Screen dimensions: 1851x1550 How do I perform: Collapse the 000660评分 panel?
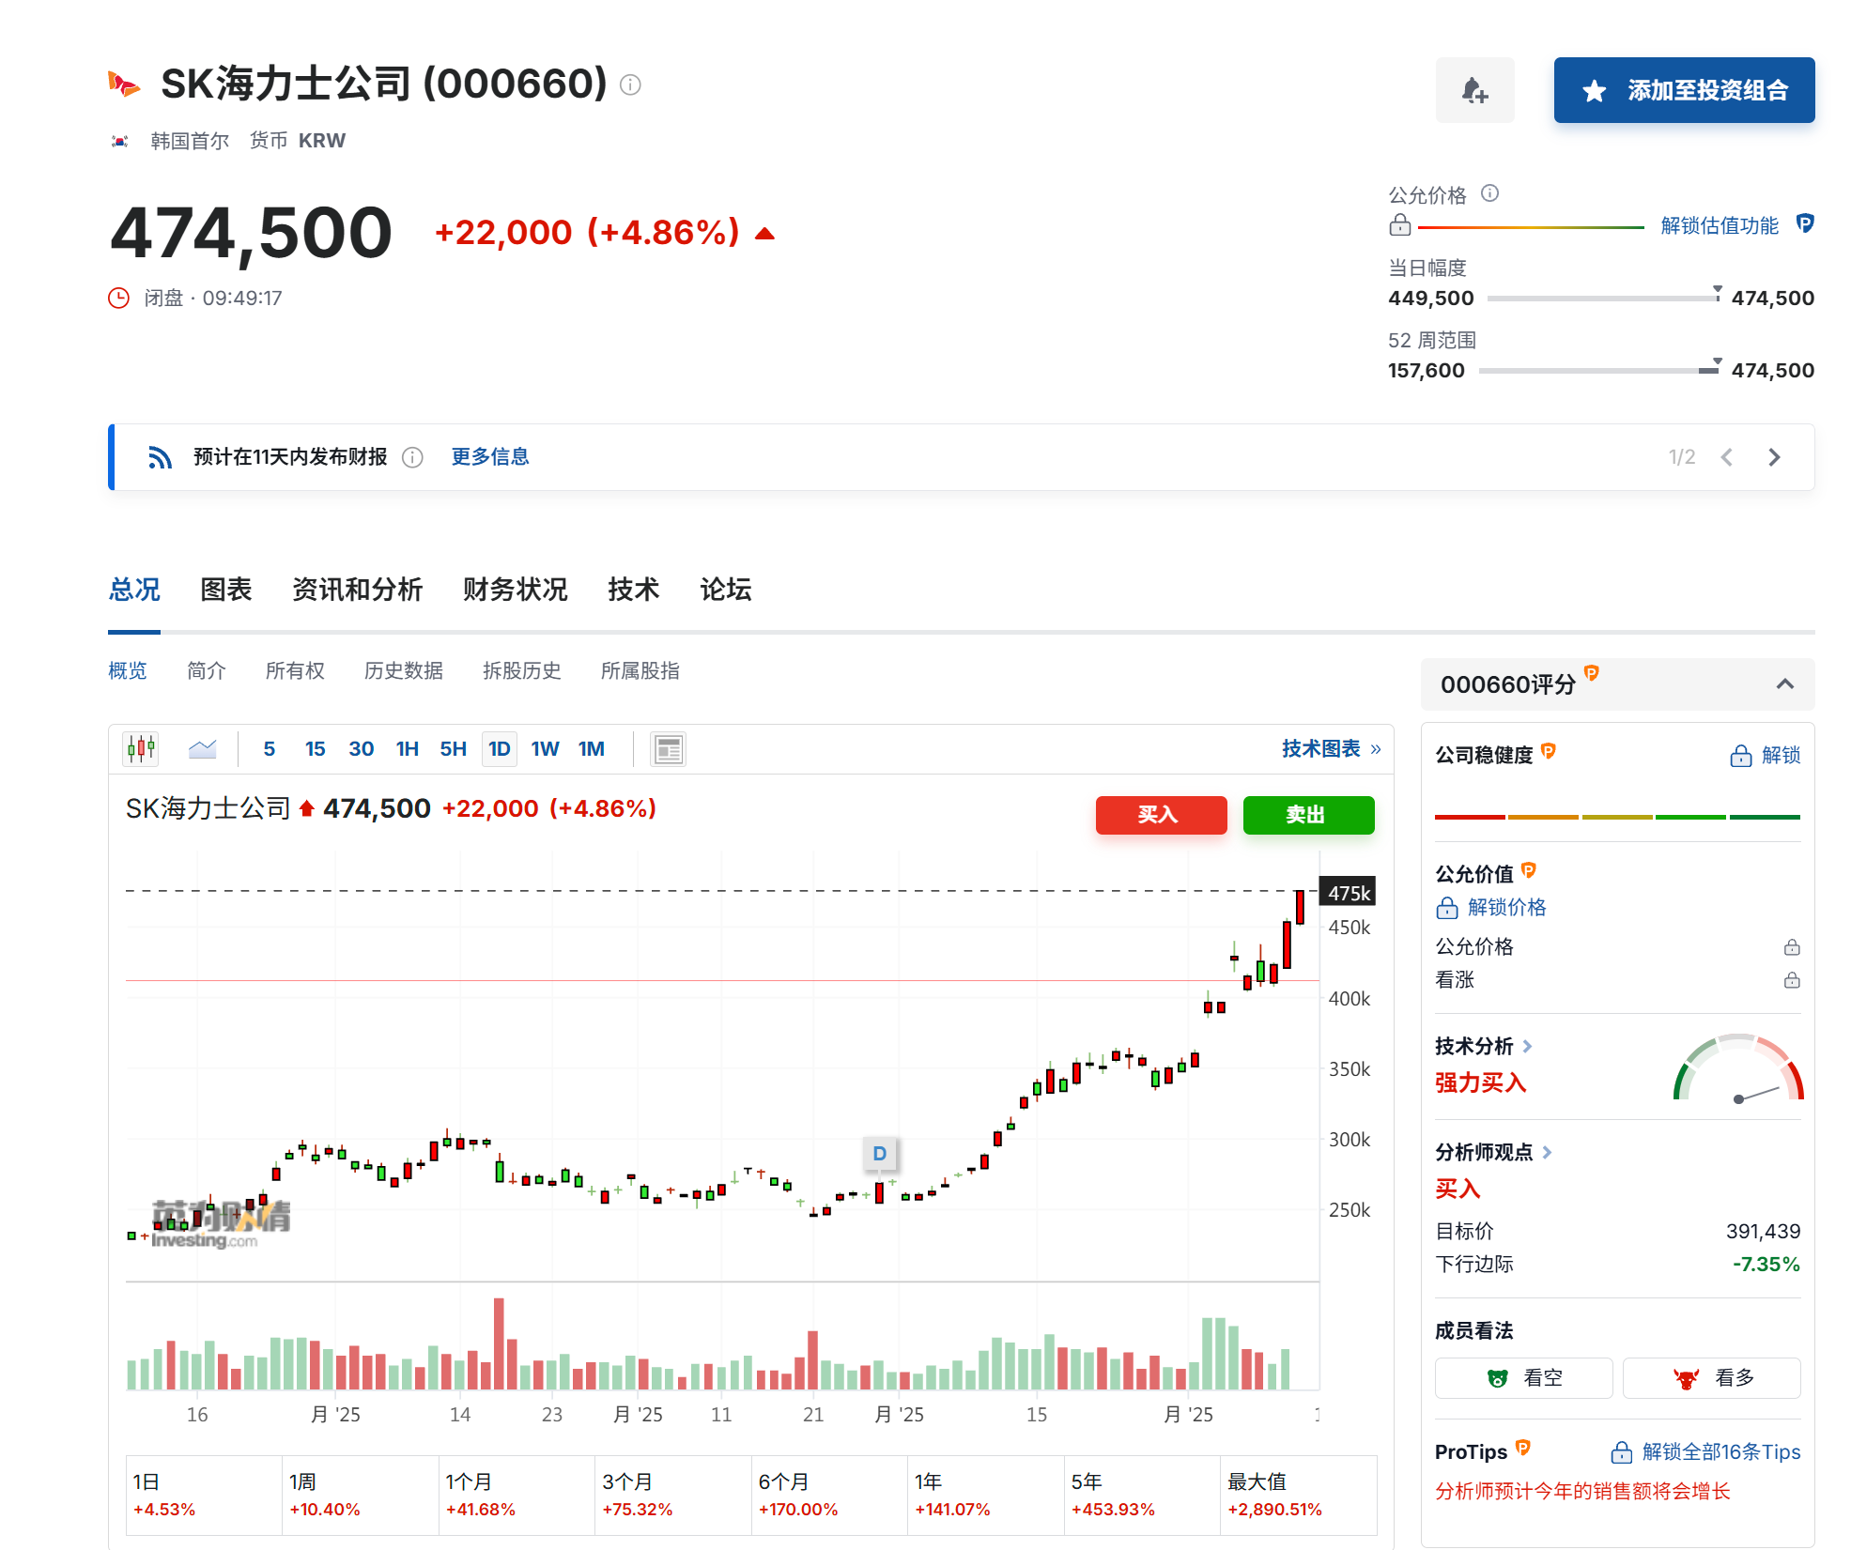point(1784,683)
